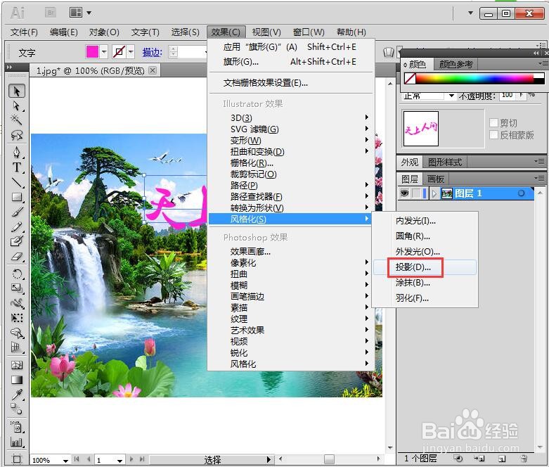Select the Type tool

pyautogui.click(x=16, y=167)
